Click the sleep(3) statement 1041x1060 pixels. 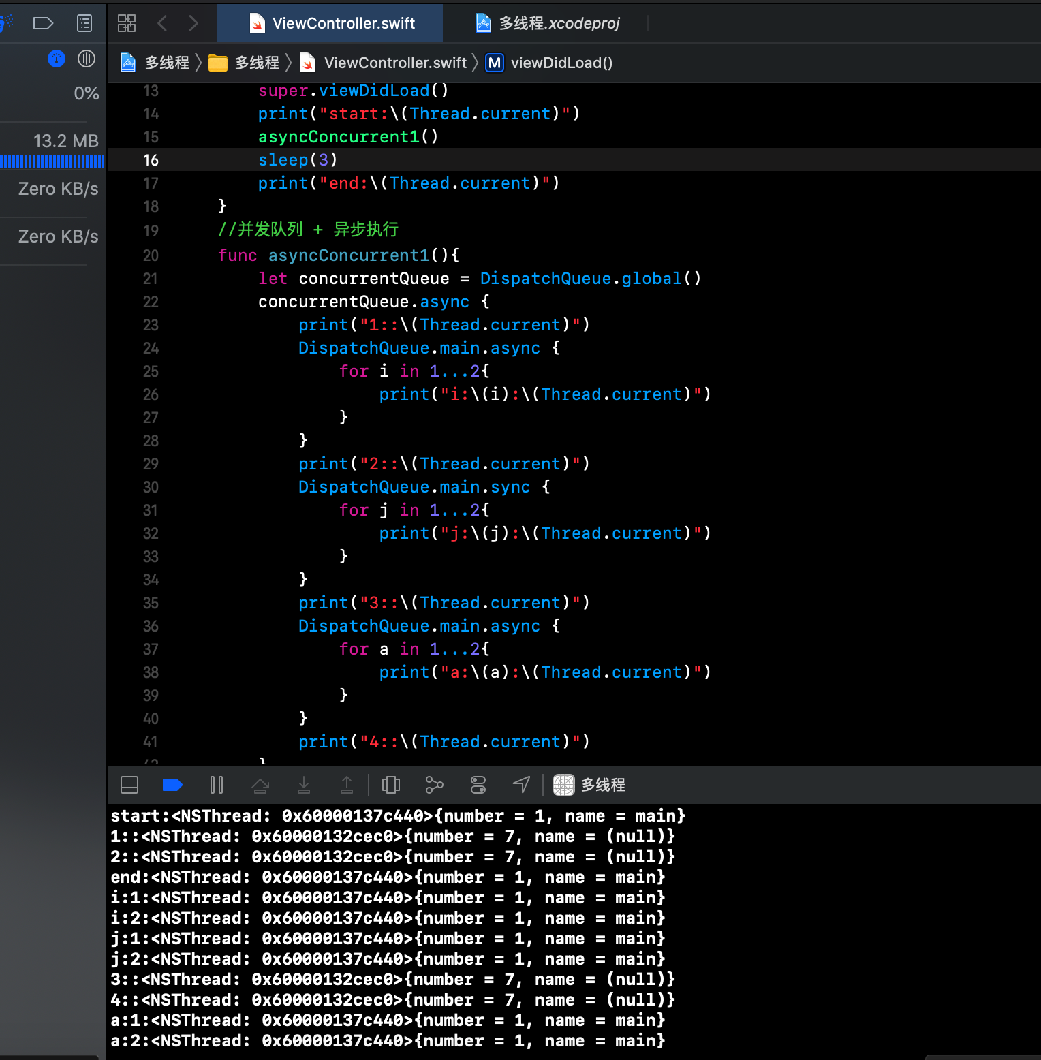point(298,160)
